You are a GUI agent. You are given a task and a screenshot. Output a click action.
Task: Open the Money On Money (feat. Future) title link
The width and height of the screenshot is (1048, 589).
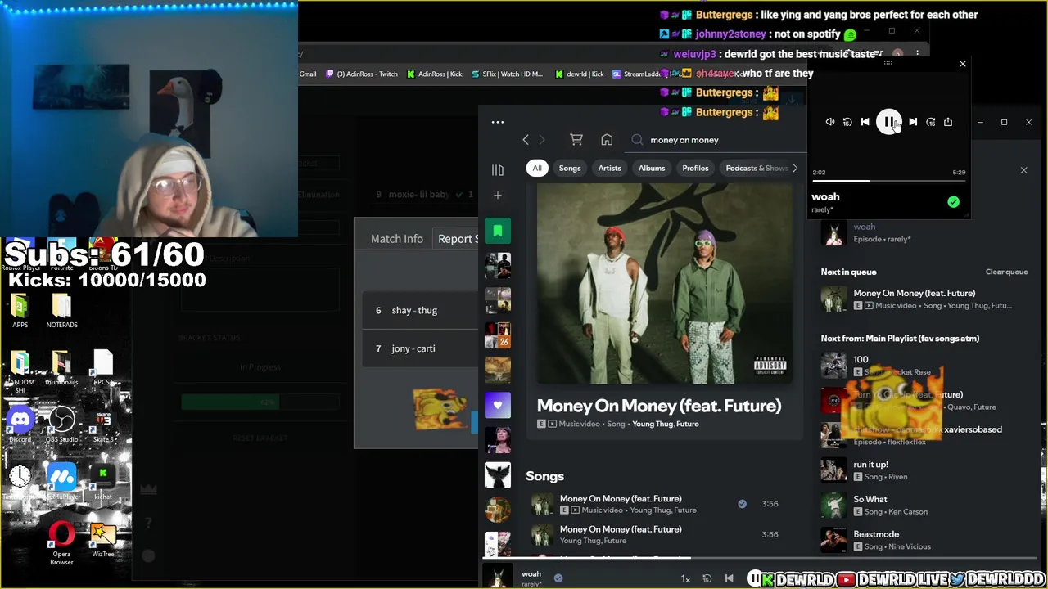pos(659,406)
